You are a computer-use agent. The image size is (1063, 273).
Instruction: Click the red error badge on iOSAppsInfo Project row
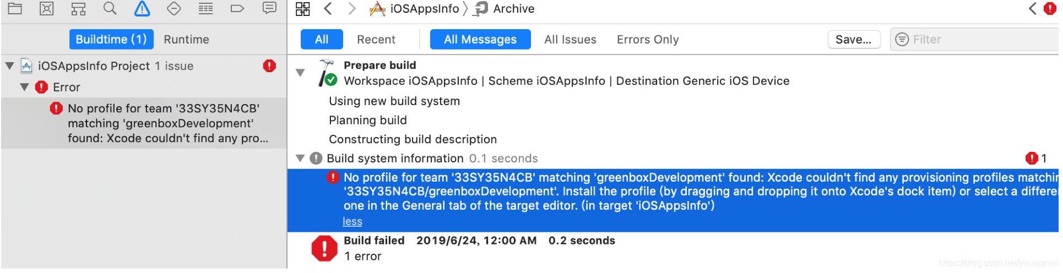pyautogui.click(x=269, y=66)
